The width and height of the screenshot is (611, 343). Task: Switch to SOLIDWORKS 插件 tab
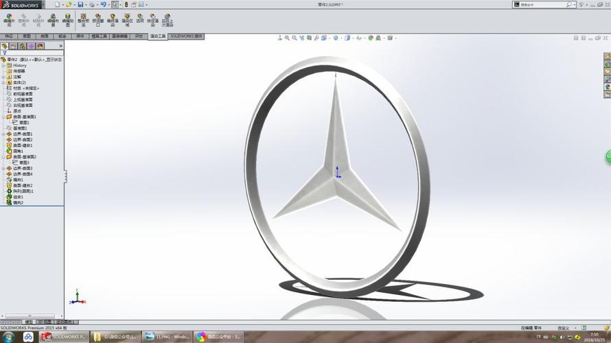click(186, 36)
